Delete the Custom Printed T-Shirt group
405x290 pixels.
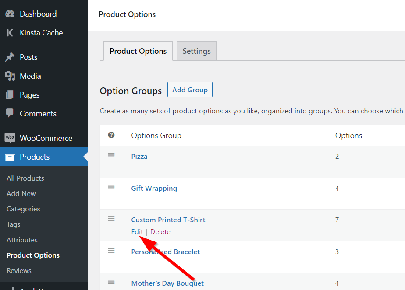(x=160, y=231)
